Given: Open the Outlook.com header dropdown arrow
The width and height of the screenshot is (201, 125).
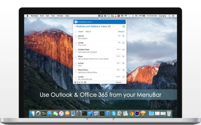Looking at the screenshot, I should pos(92,22).
